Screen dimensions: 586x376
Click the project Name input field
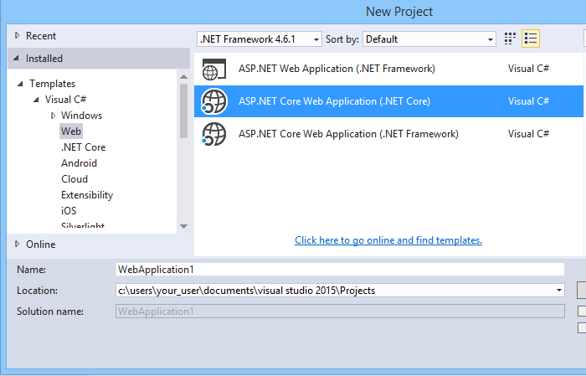pos(340,270)
